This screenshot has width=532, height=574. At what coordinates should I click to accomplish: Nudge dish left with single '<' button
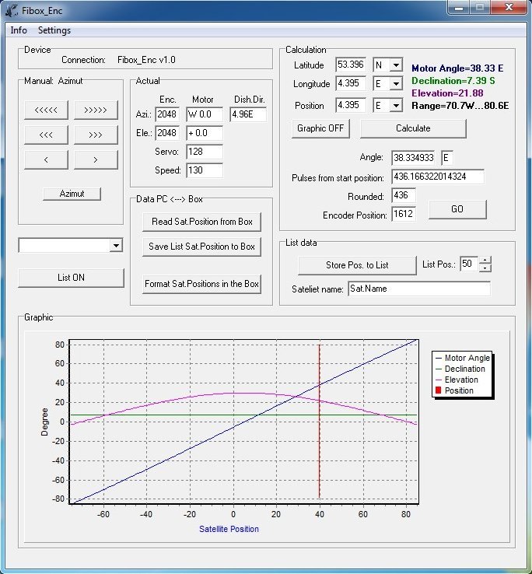pyautogui.click(x=46, y=159)
